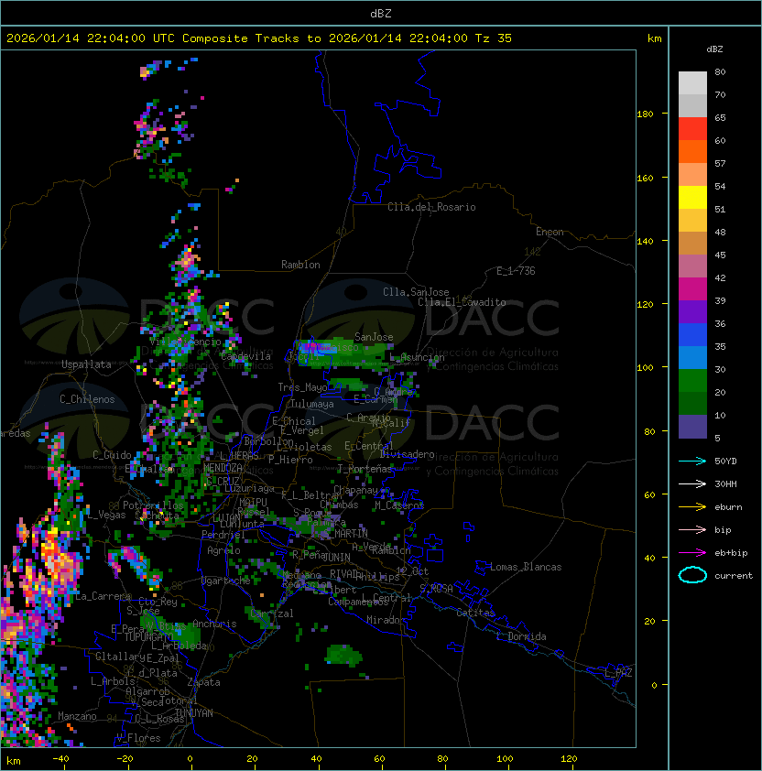The image size is (762, 771).
Task: Click the 'dBZ' title at window top
Action: (x=381, y=13)
